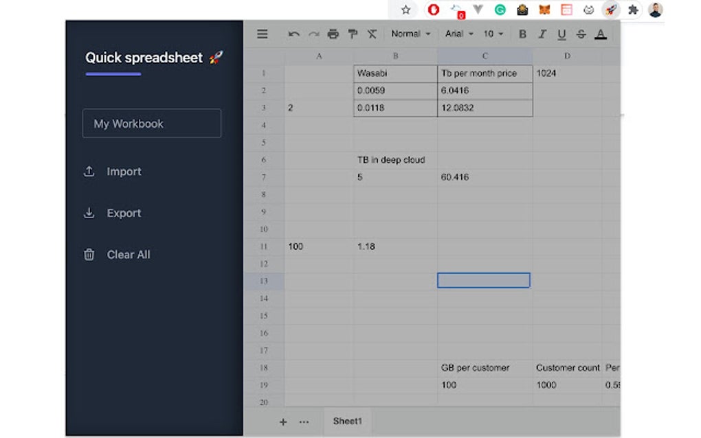This screenshot has width=701, height=438.
Task: Apply italic formatting
Action: coord(542,33)
